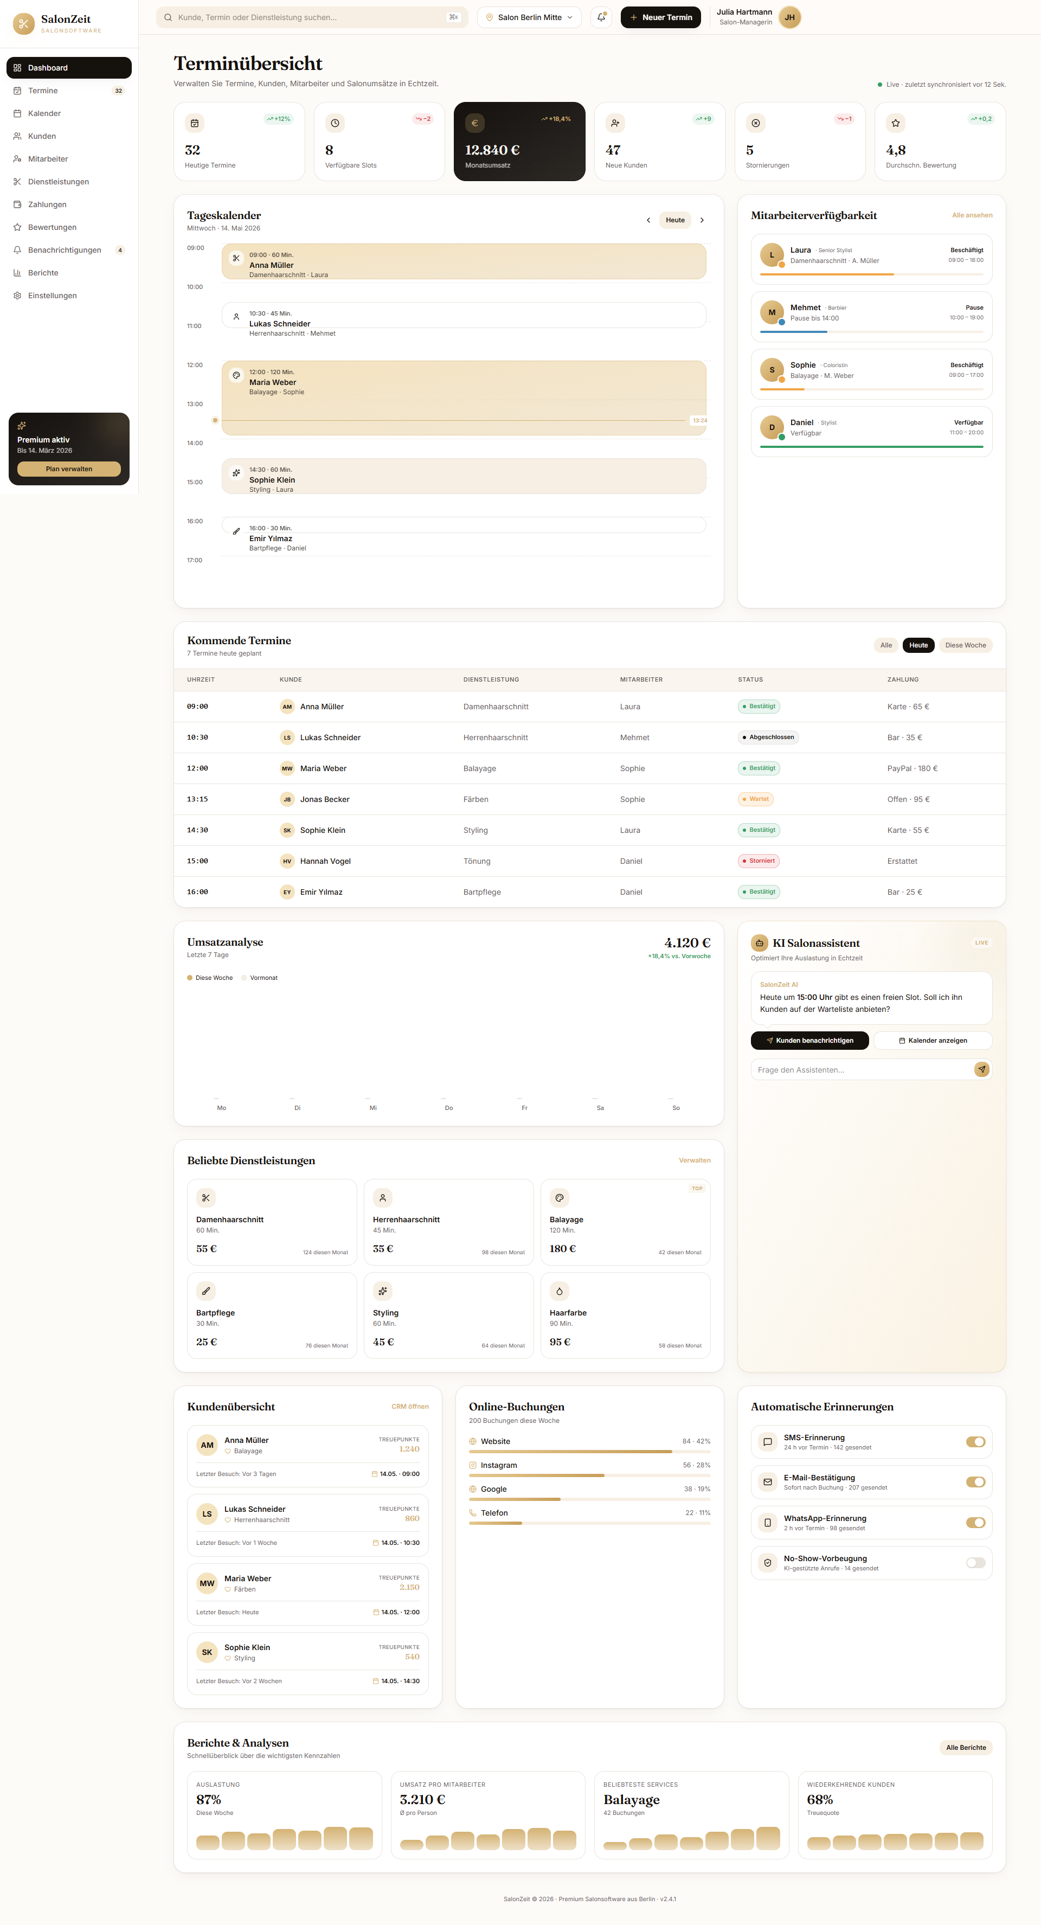
Task: Click the search magnifier icon
Action: (168, 17)
